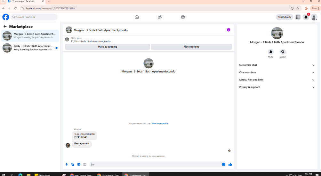The height and width of the screenshot is (176, 321).
Task: Open the Notifications bell in the header
Action: (x=306, y=17)
